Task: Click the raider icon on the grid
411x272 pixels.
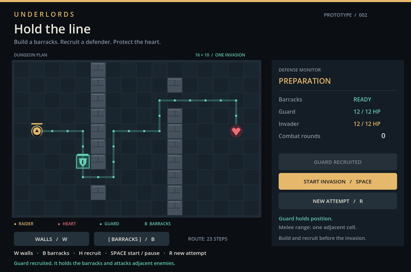Action: (x=37, y=131)
